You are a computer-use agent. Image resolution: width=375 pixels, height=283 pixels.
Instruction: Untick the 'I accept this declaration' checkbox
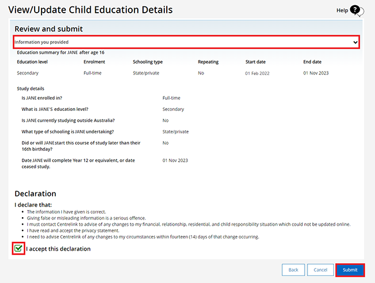pos(18,248)
